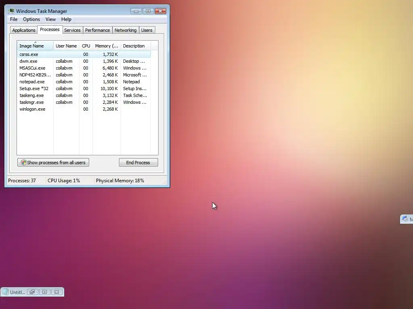Screen dimensions: 413x309
Task: Click the 6,480 K memory value
Action: point(110,68)
